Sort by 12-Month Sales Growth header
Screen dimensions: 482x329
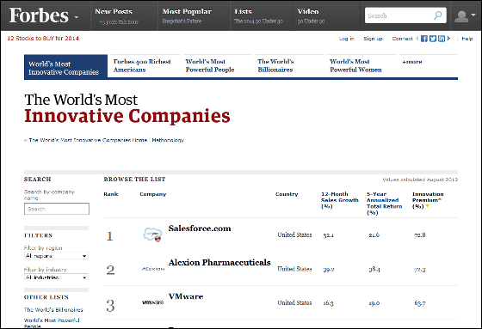(x=340, y=200)
